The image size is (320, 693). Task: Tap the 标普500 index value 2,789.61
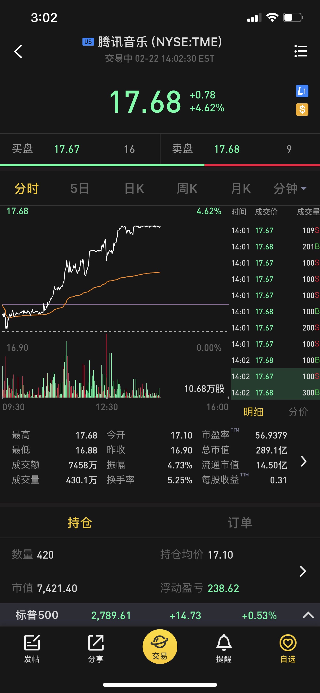111,615
